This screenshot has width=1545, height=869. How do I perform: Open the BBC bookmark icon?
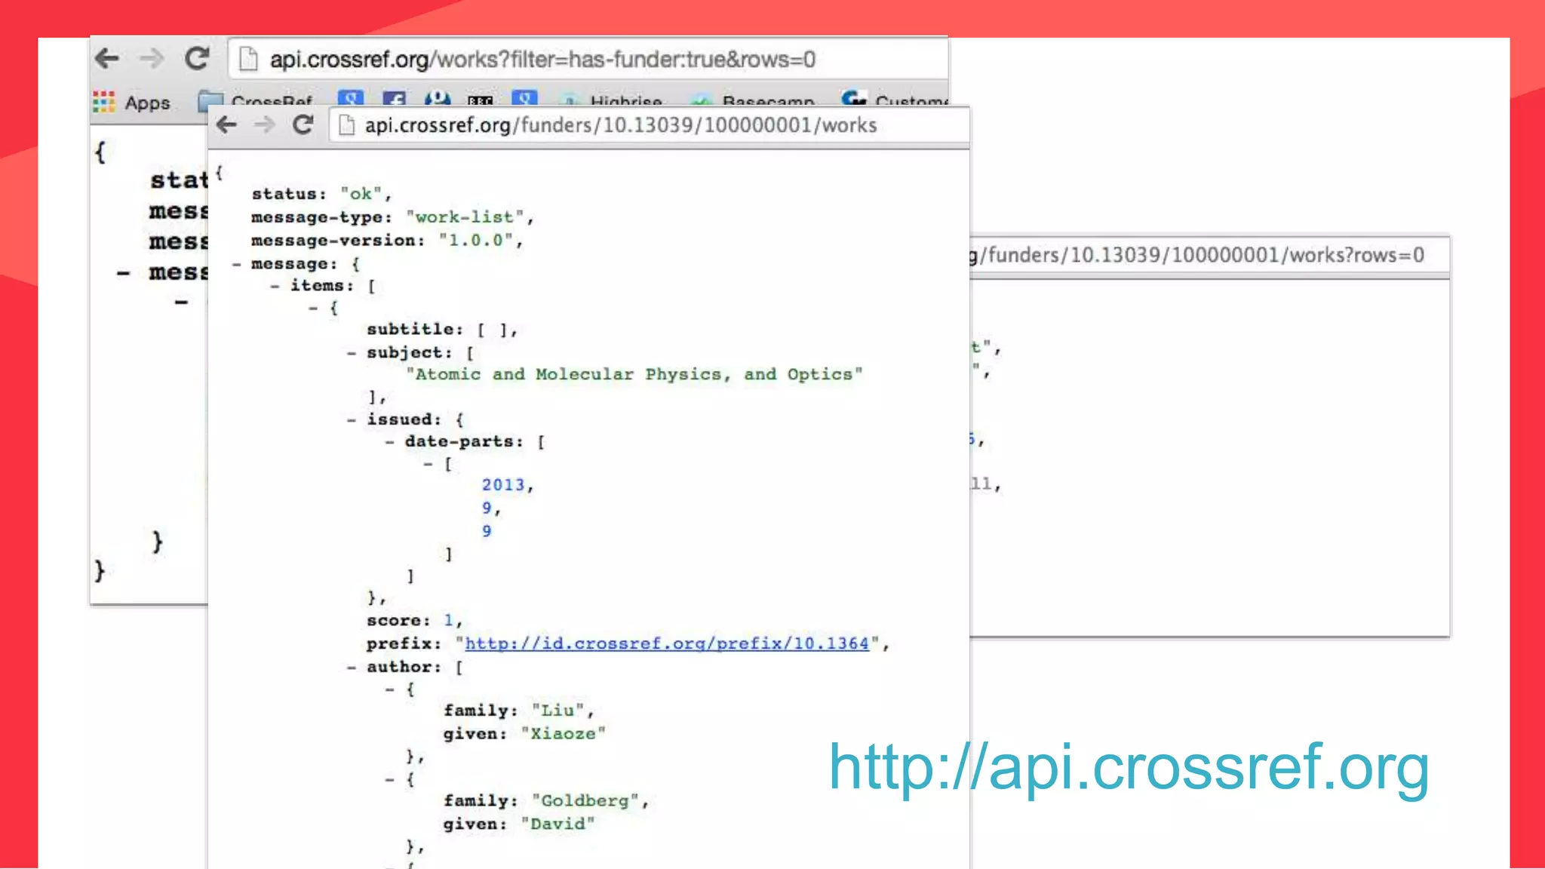pos(480,101)
